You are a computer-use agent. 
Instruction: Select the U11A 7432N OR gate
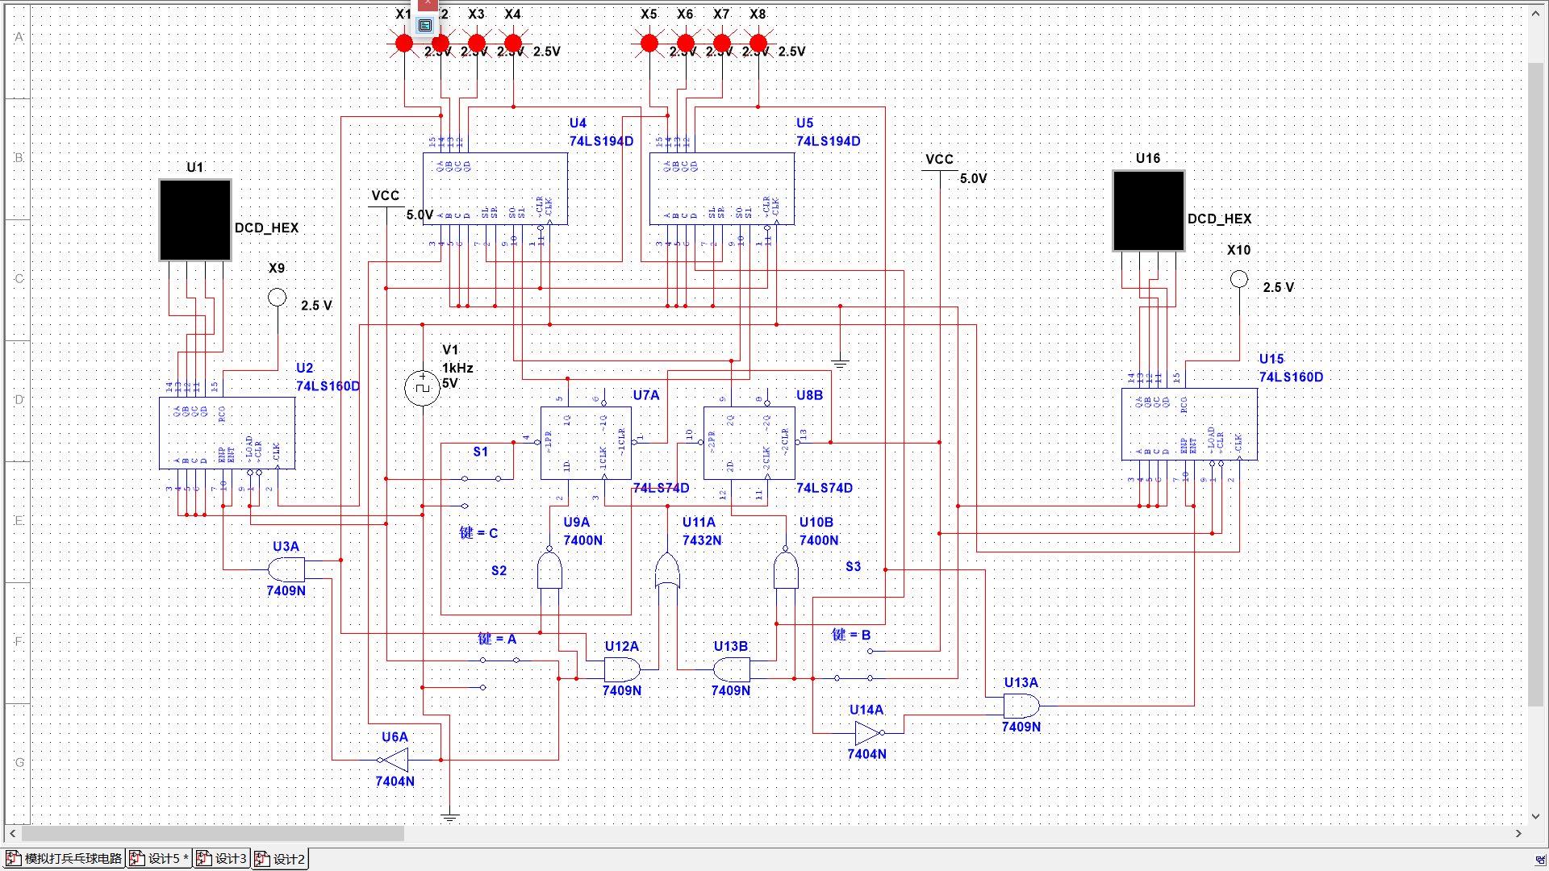point(667,572)
